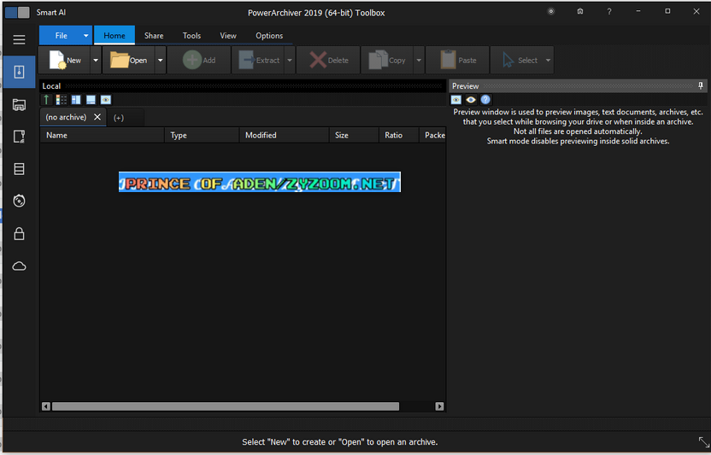
Task: Expand the Open button dropdown arrow
Action: (160, 60)
